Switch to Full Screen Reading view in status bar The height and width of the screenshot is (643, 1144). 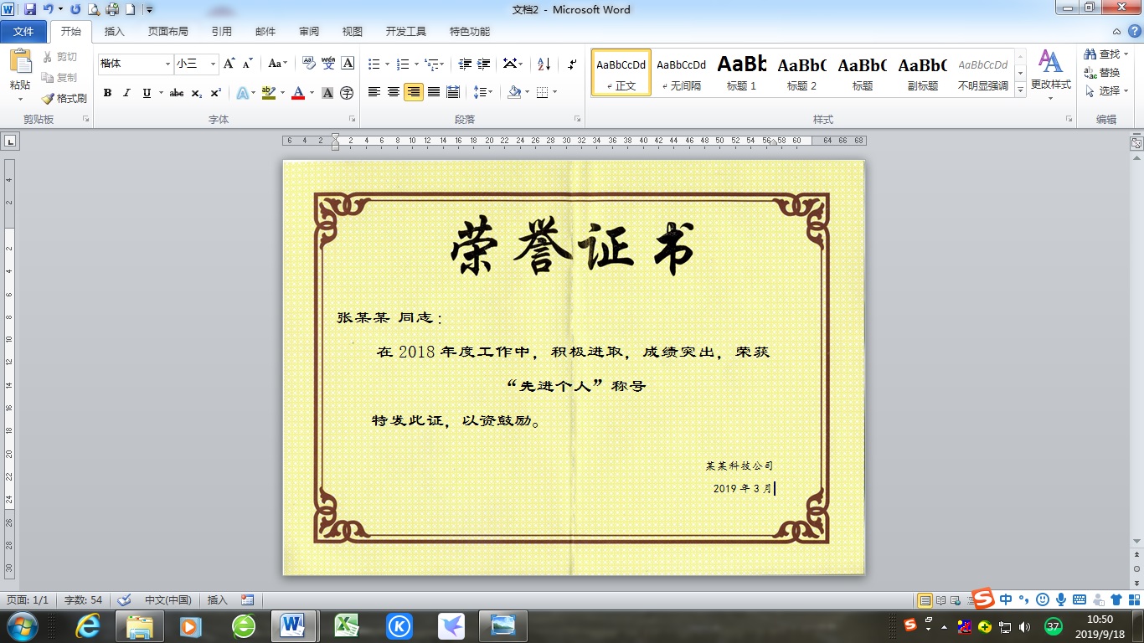click(x=939, y=599)
